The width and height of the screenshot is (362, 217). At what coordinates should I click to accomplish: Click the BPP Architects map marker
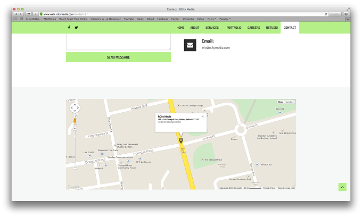click(140, 158)
